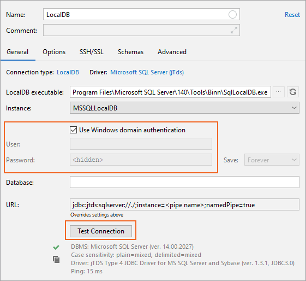Open the Instance dropdown MSSQLLocalDB
The image size is (306, 281).
tap(184, 108)
